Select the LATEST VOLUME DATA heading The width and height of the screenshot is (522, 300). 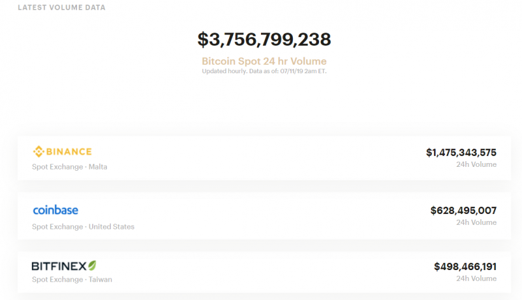coord(62,8)
